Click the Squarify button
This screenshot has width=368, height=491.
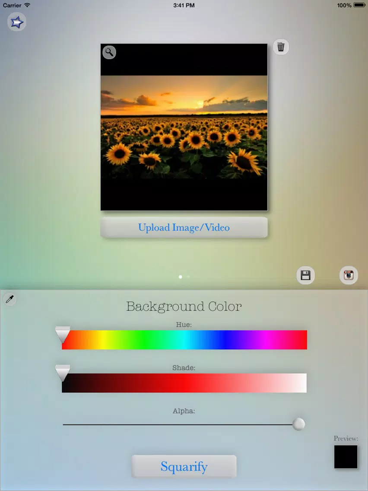[184, 466]
